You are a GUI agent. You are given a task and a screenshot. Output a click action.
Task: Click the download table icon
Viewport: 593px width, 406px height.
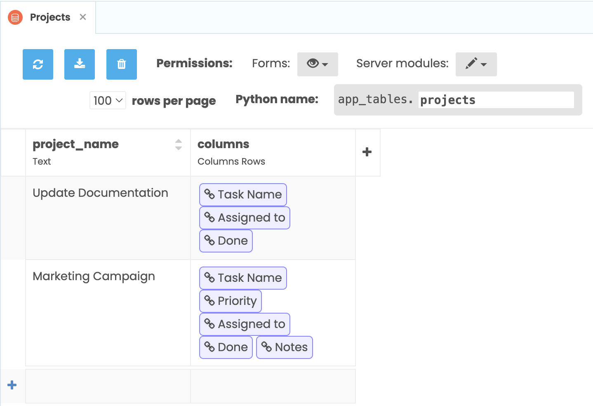point(79,64)
